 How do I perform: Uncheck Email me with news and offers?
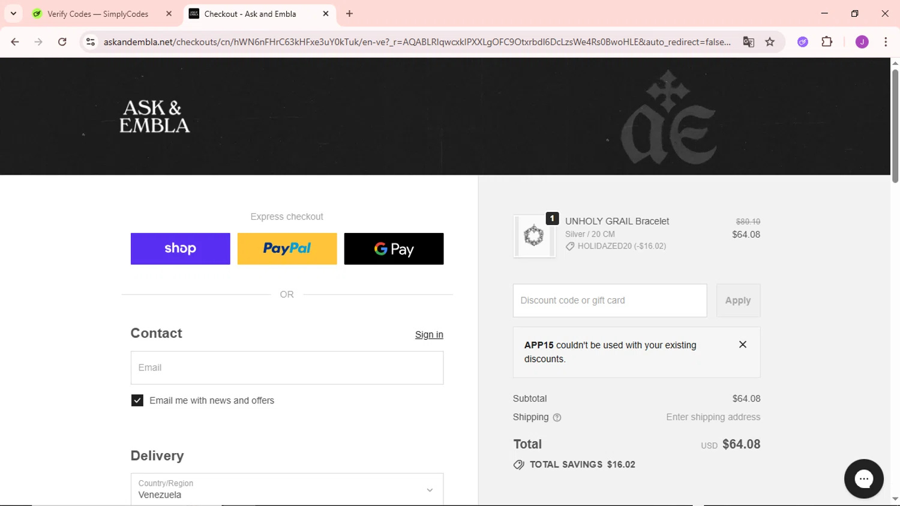[137, 400]
